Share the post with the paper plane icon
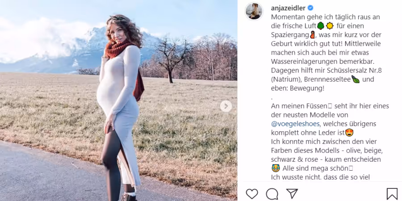 tap(292, 193)
